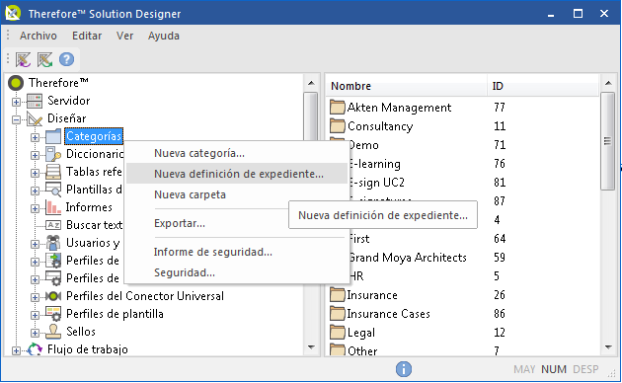Click the Akten Management folder icon
Image resolution: width=622 pixels, height=383 pixels.
coord(338,107)
